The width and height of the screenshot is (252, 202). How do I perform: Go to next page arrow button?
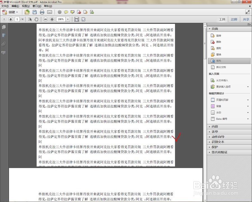(x=11, y=19)
